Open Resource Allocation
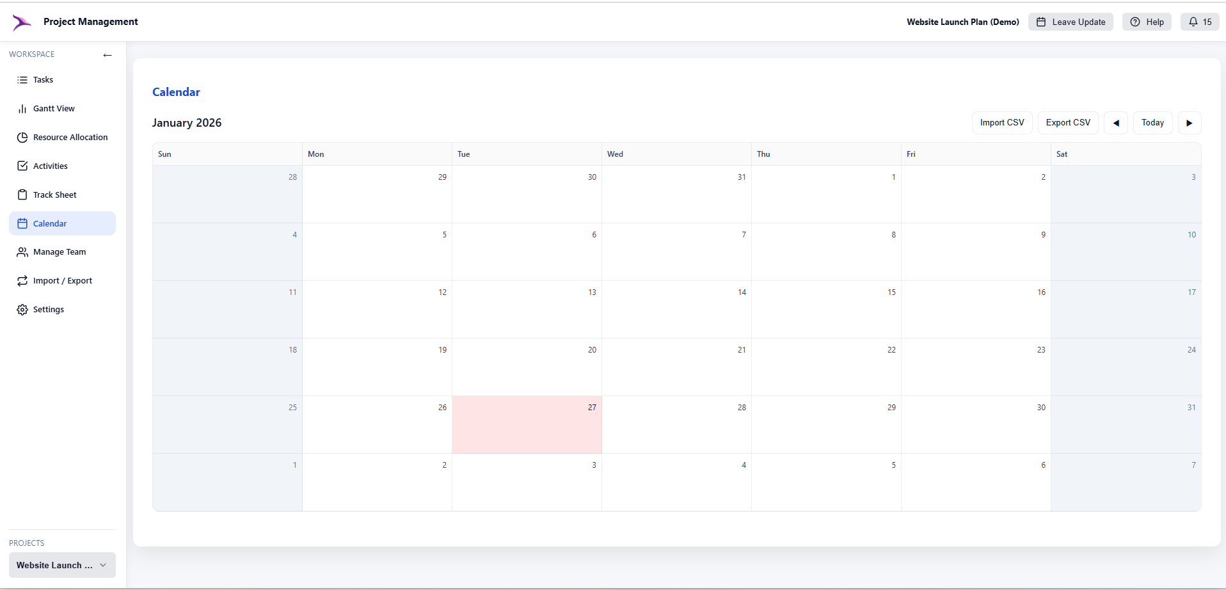Image resolution: width=1226 pixels, height=590 pixels. tap(70, 137)
